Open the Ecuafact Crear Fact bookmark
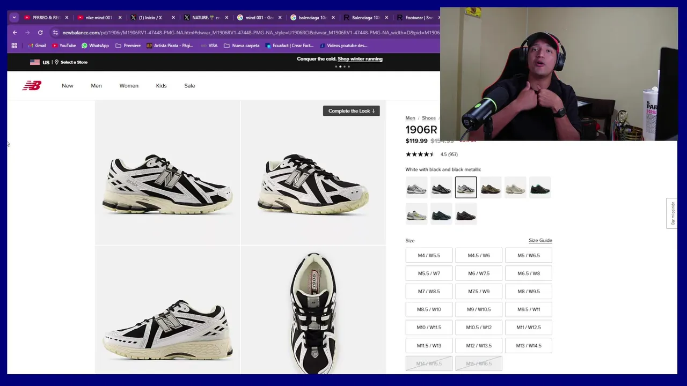The height and width of the screenshot is (386, 687). tap(289, 46)
